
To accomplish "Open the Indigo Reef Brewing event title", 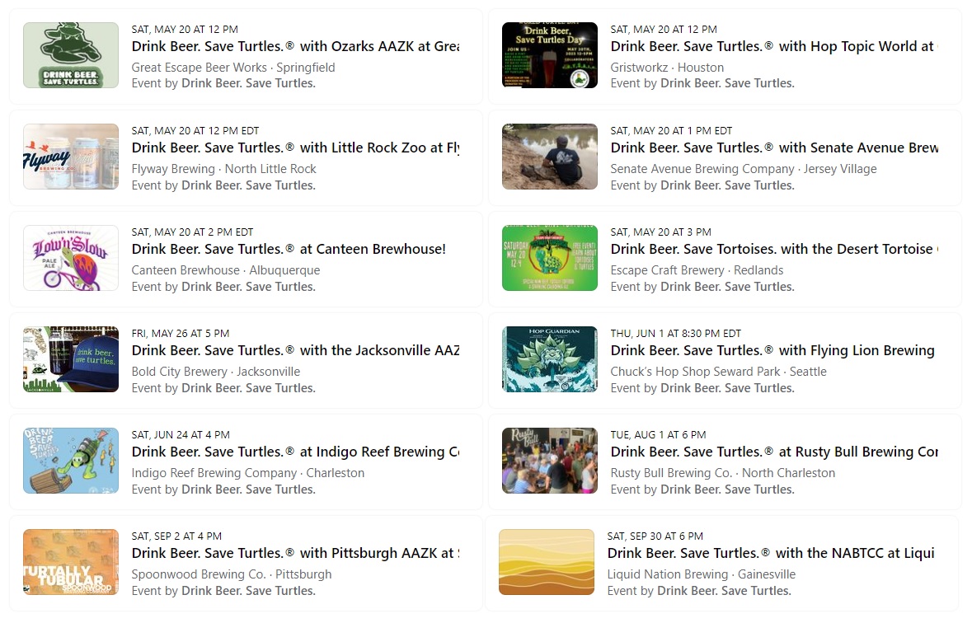I will [295, 452].
